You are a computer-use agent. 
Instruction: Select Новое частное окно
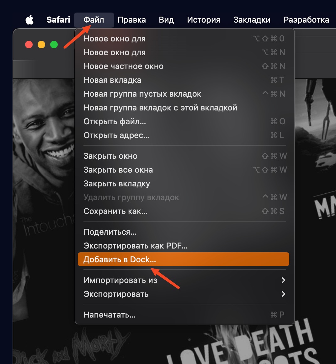click(x=184, y=66)
